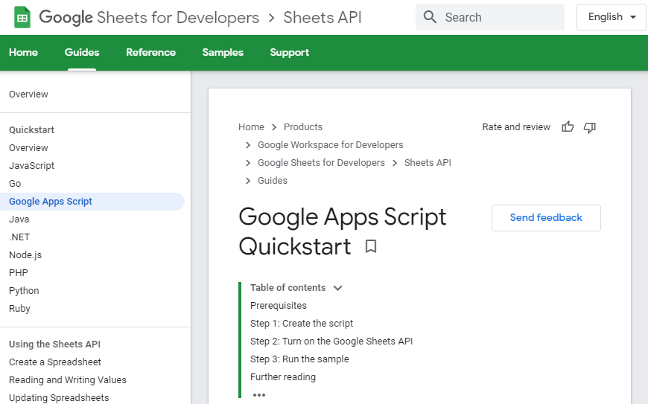
Task: Jump to the Prerequisites section
Action: (x=278, y=305)
